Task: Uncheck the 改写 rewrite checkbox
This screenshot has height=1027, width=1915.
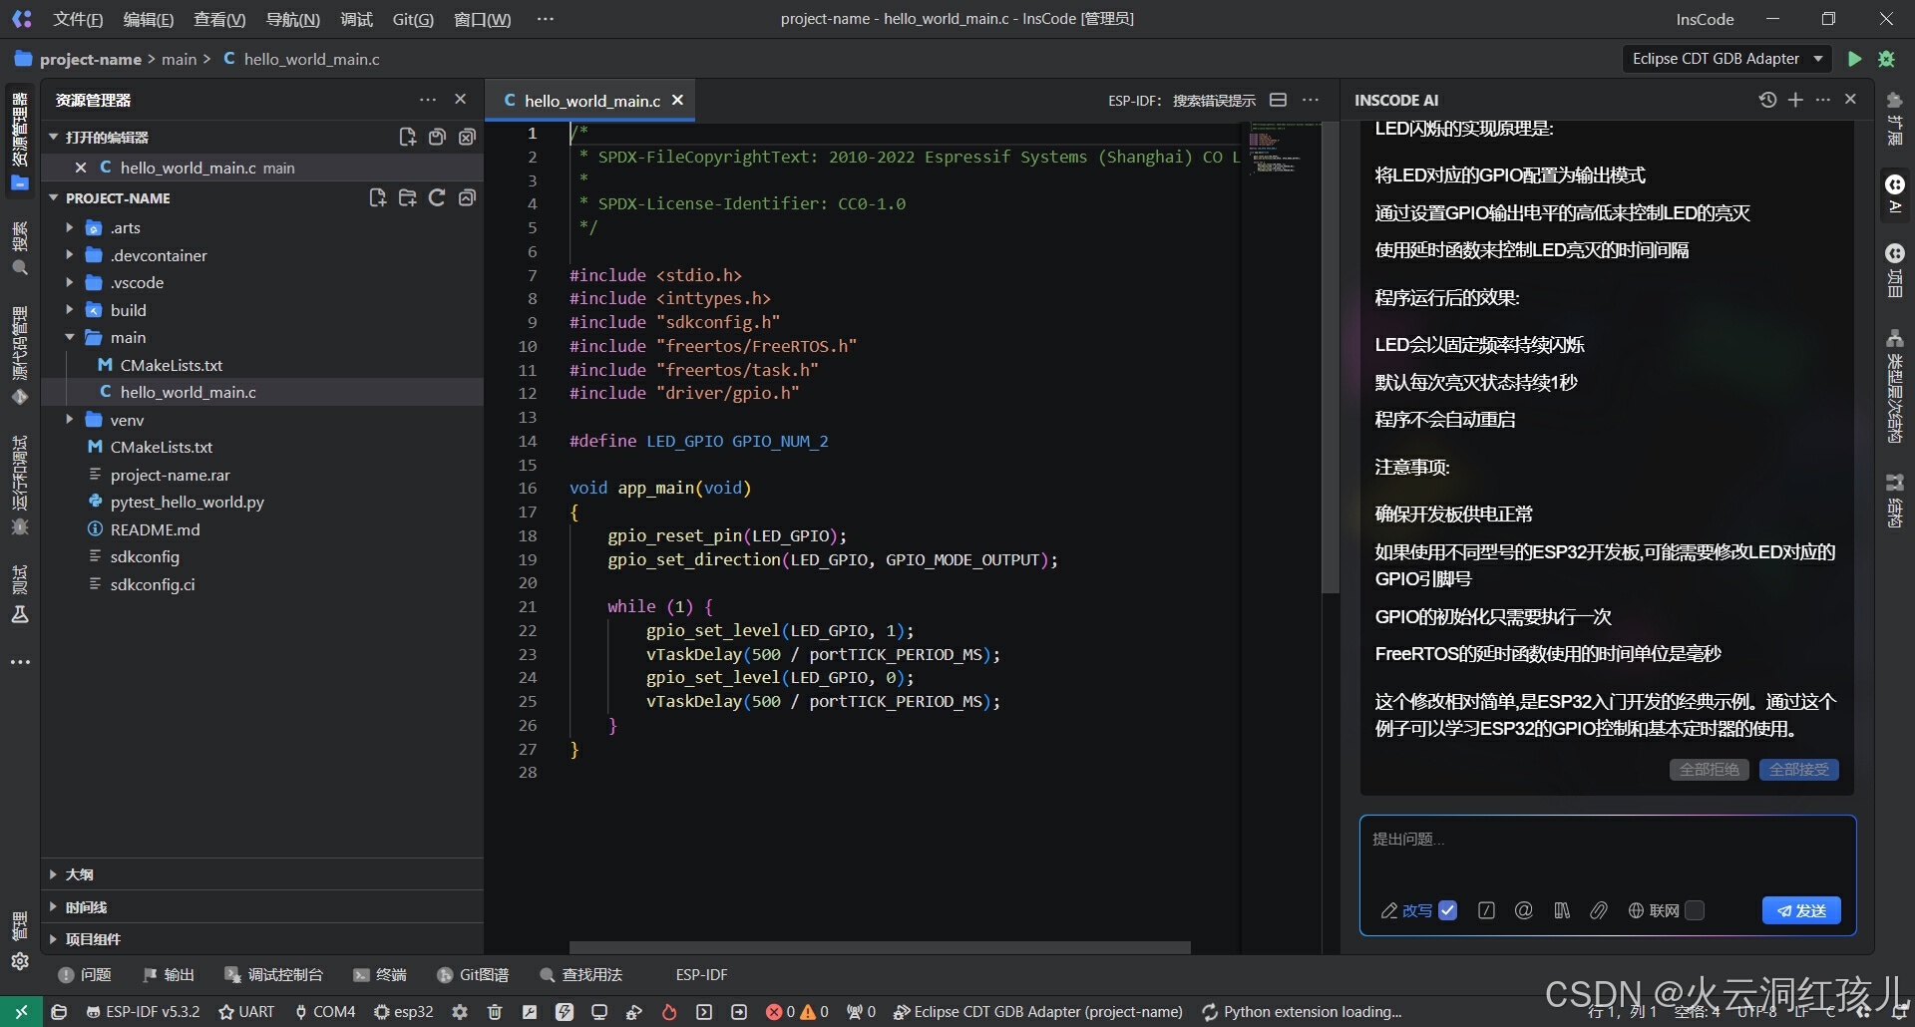Action: [1448, 910]
